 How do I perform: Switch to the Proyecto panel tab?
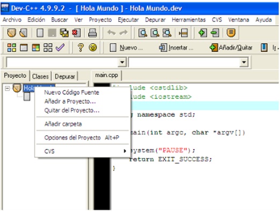15,75
